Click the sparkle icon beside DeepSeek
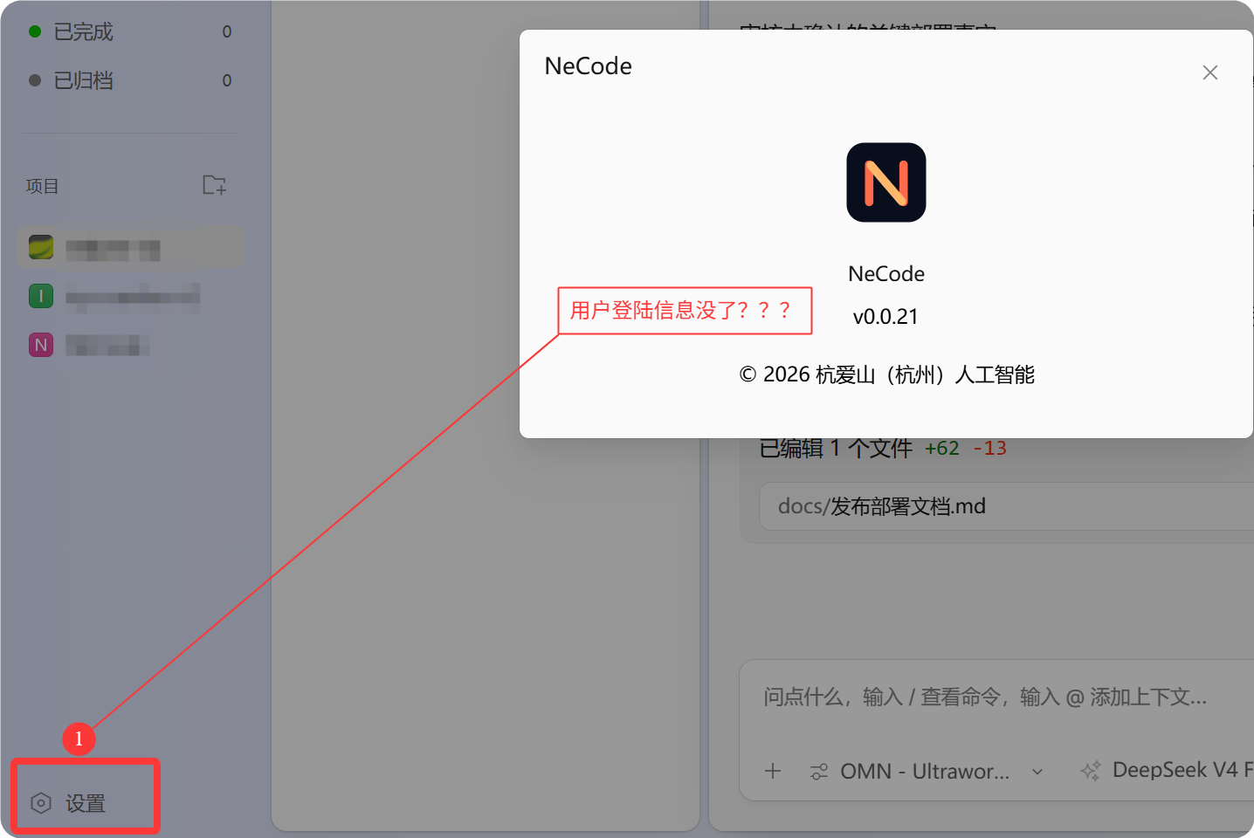The width and height of the screenshot is (1254, 838). [1091, 770]
